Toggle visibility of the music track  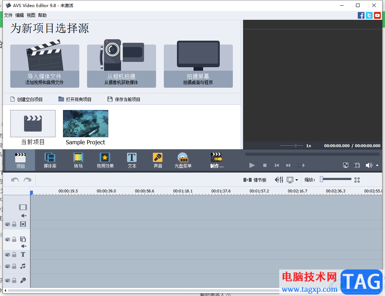coord(8,266)
